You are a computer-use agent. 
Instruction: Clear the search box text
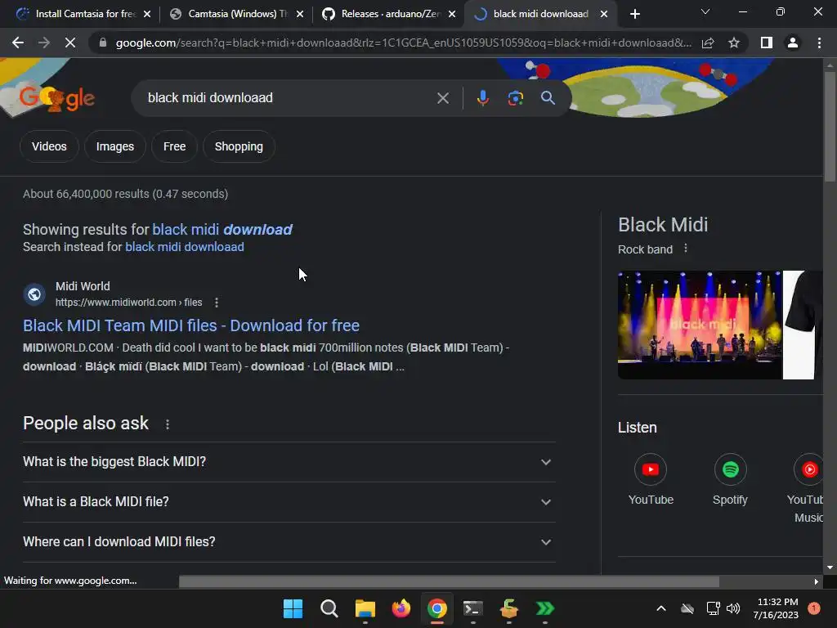coord(442,98)
